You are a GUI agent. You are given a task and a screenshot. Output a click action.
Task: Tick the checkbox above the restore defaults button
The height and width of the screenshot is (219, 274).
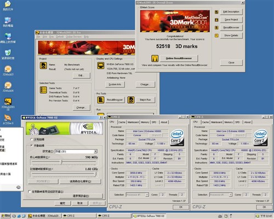point(29,192)
